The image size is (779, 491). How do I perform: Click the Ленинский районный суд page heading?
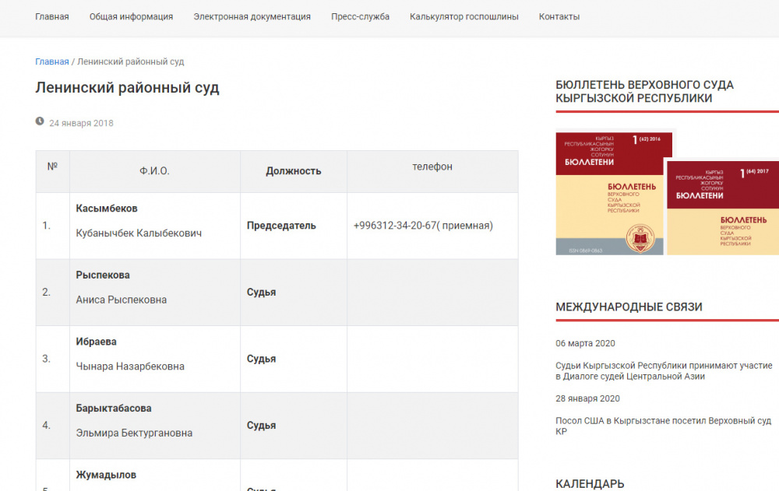coord(127,88)
